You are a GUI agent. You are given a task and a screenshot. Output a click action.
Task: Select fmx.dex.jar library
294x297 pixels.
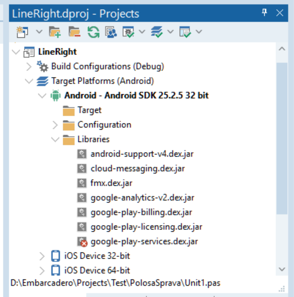(x=111, y=183)
